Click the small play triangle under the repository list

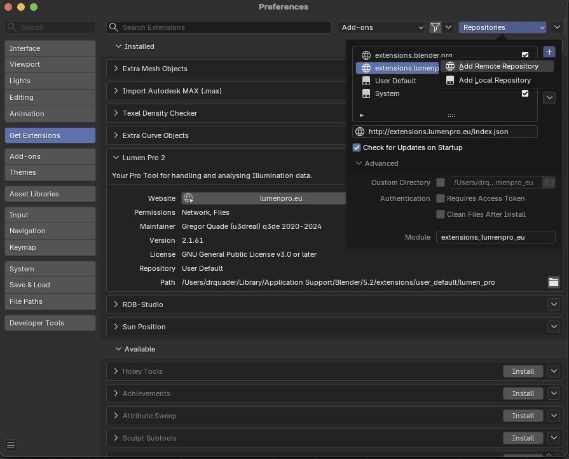(362, 115)
